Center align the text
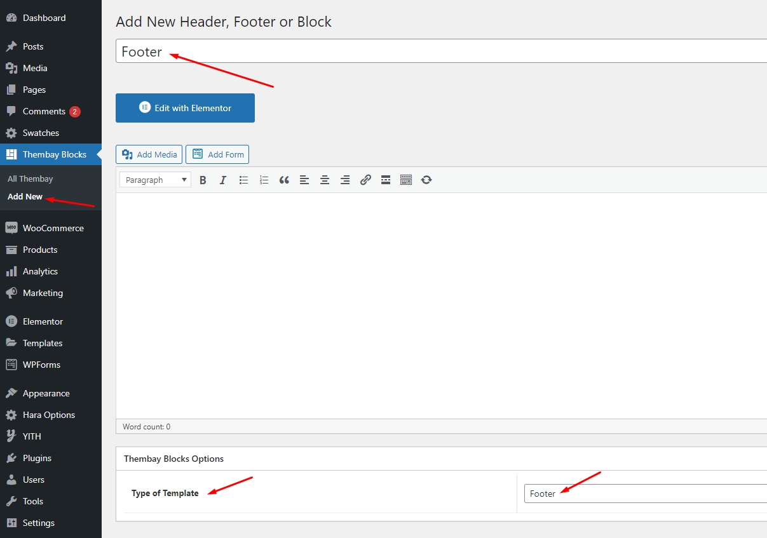Screen dimensions: 767x538 tap(325, 180)
